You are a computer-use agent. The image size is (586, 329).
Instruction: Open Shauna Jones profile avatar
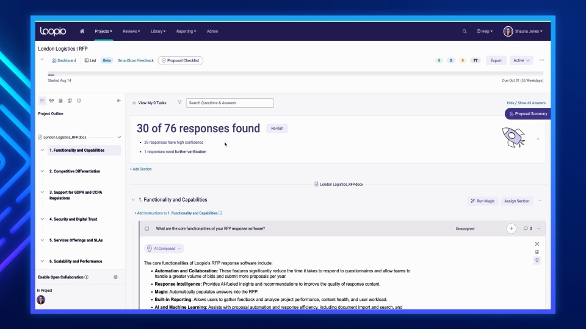[508, 31]
